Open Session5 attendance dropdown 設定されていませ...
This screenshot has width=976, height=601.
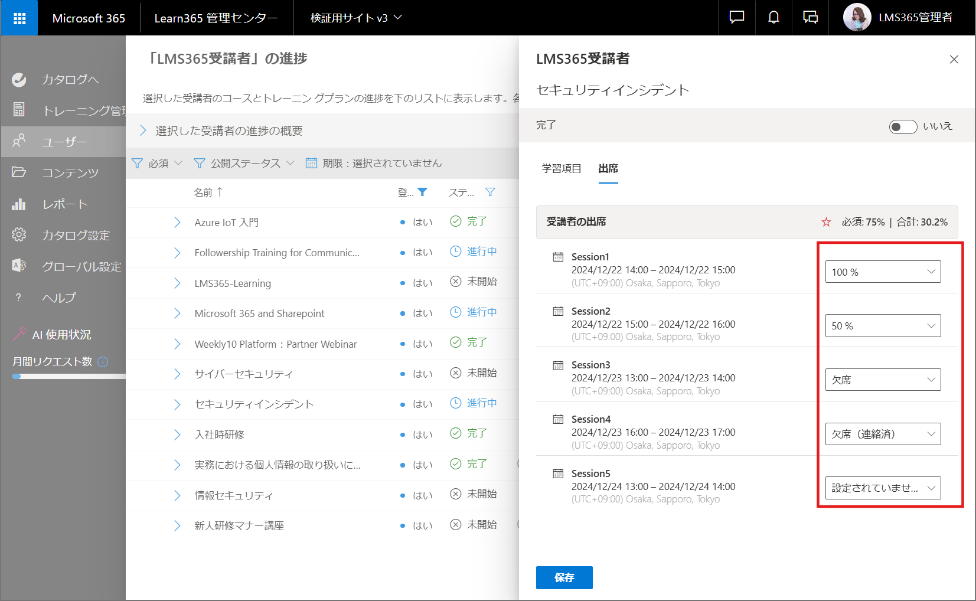click(x=883, y=488)
